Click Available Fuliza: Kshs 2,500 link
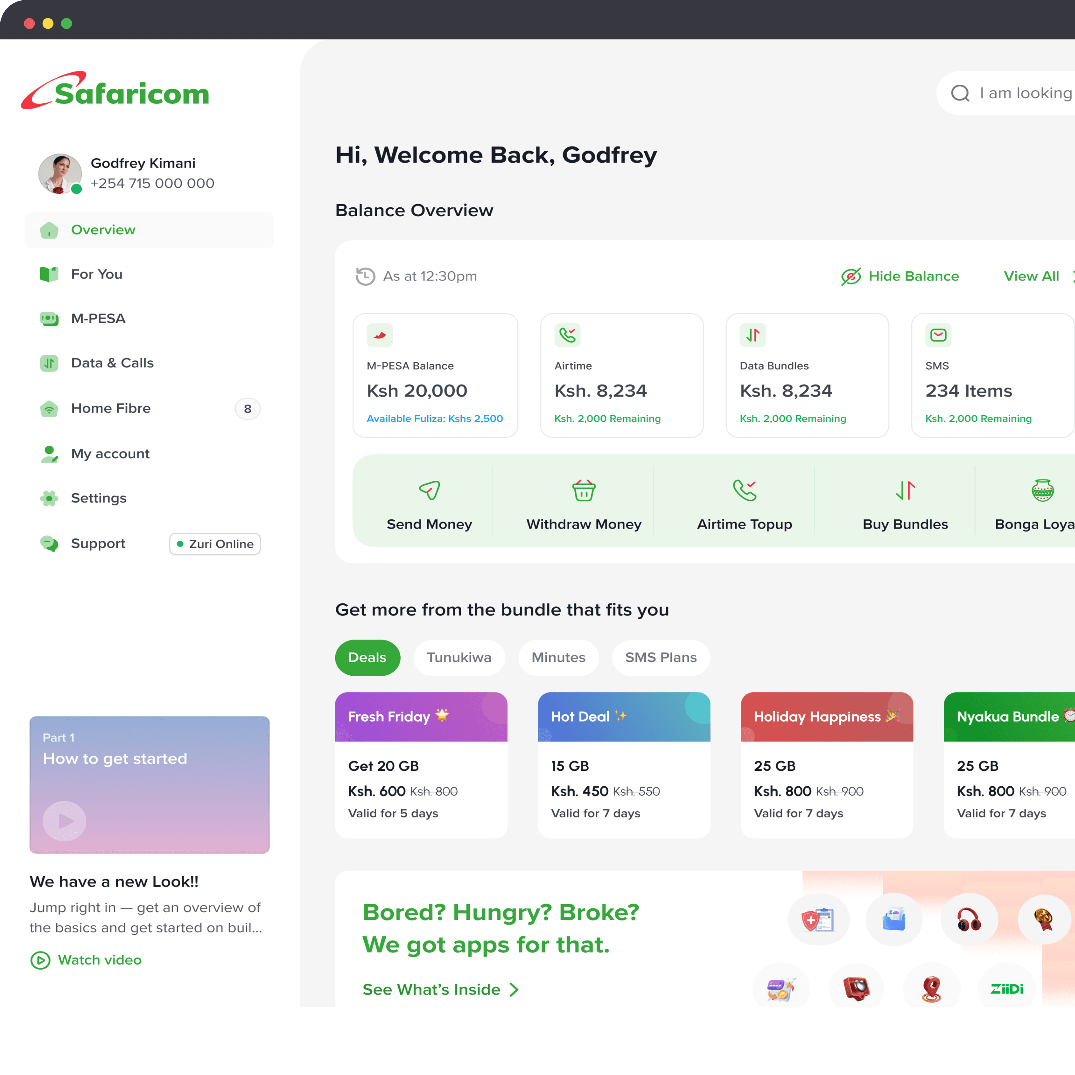Image resolution: width=1075 pixels, height=1075 pixels. 435,419
